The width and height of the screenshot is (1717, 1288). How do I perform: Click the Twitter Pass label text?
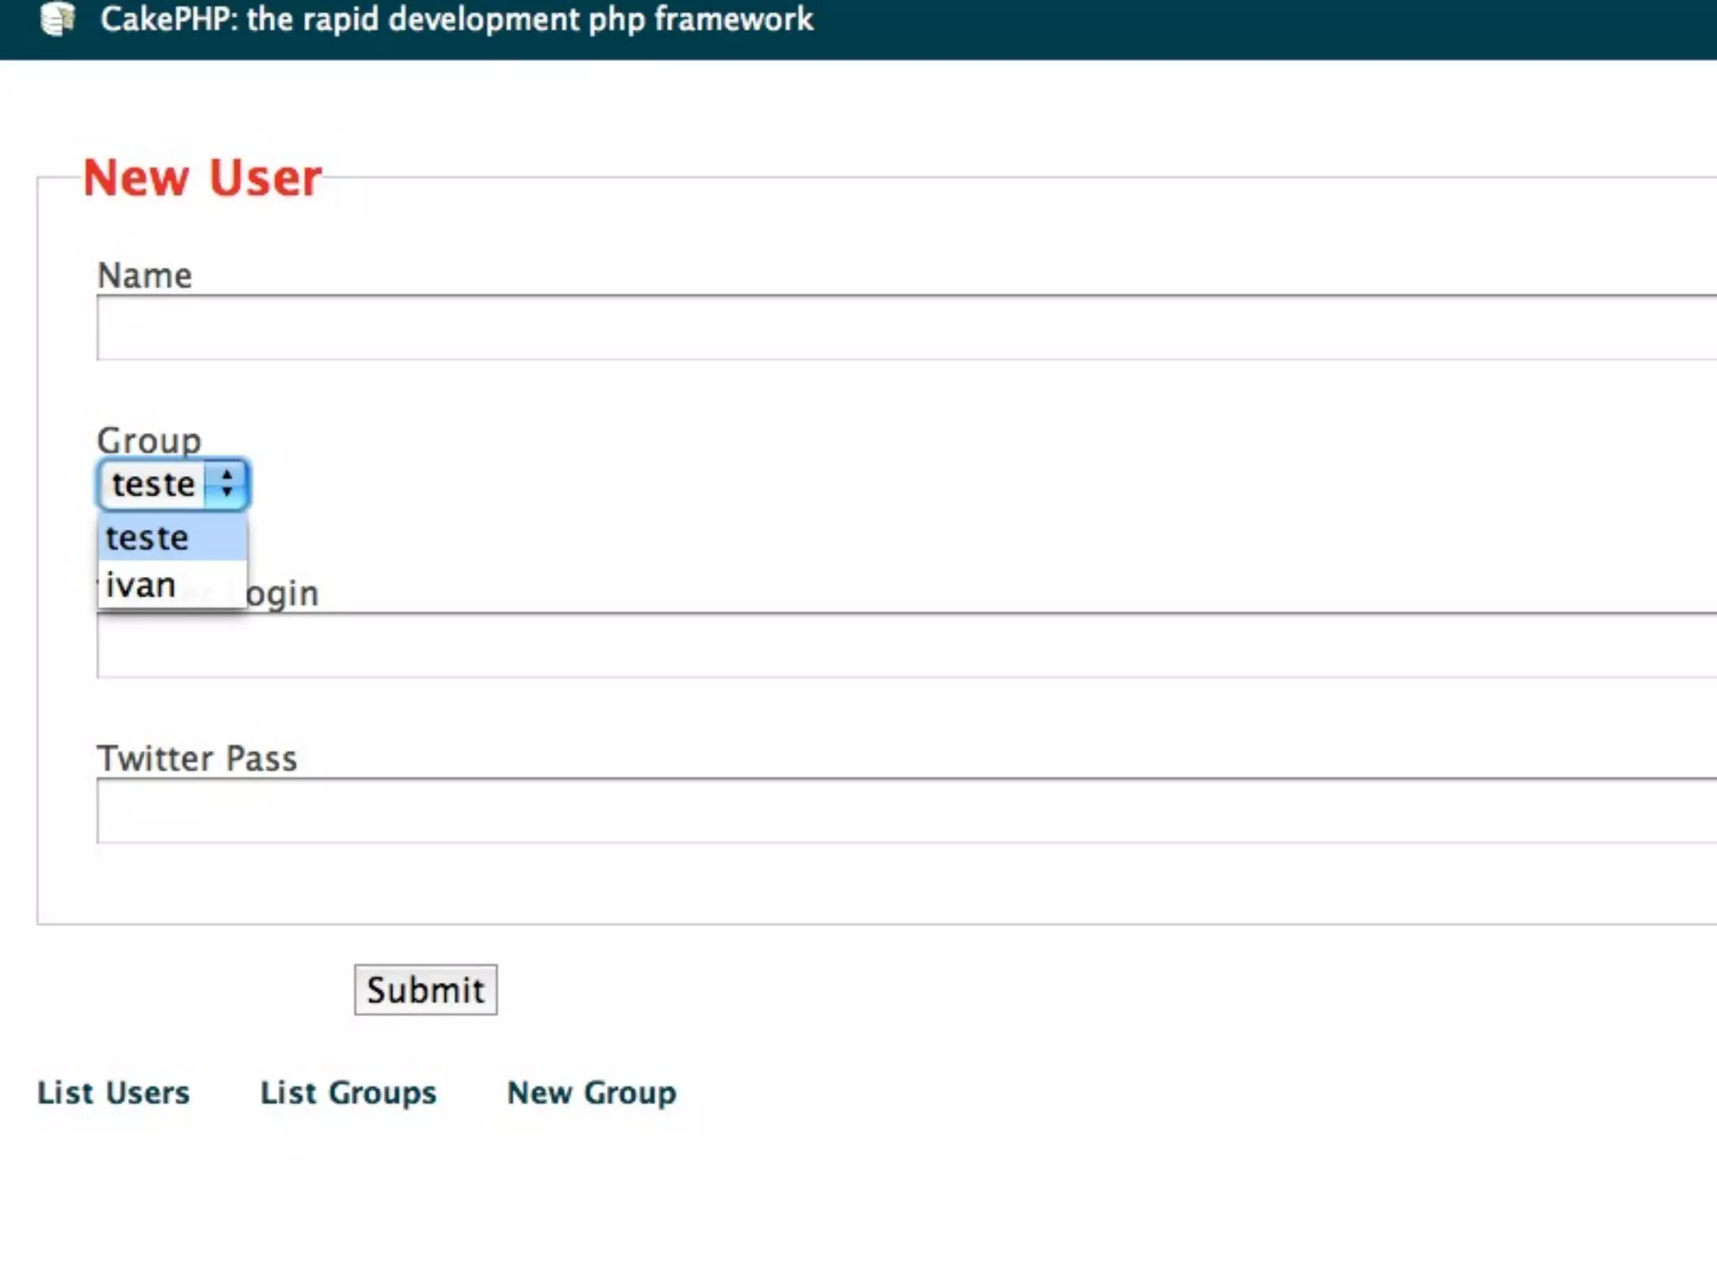click(197, 758)
